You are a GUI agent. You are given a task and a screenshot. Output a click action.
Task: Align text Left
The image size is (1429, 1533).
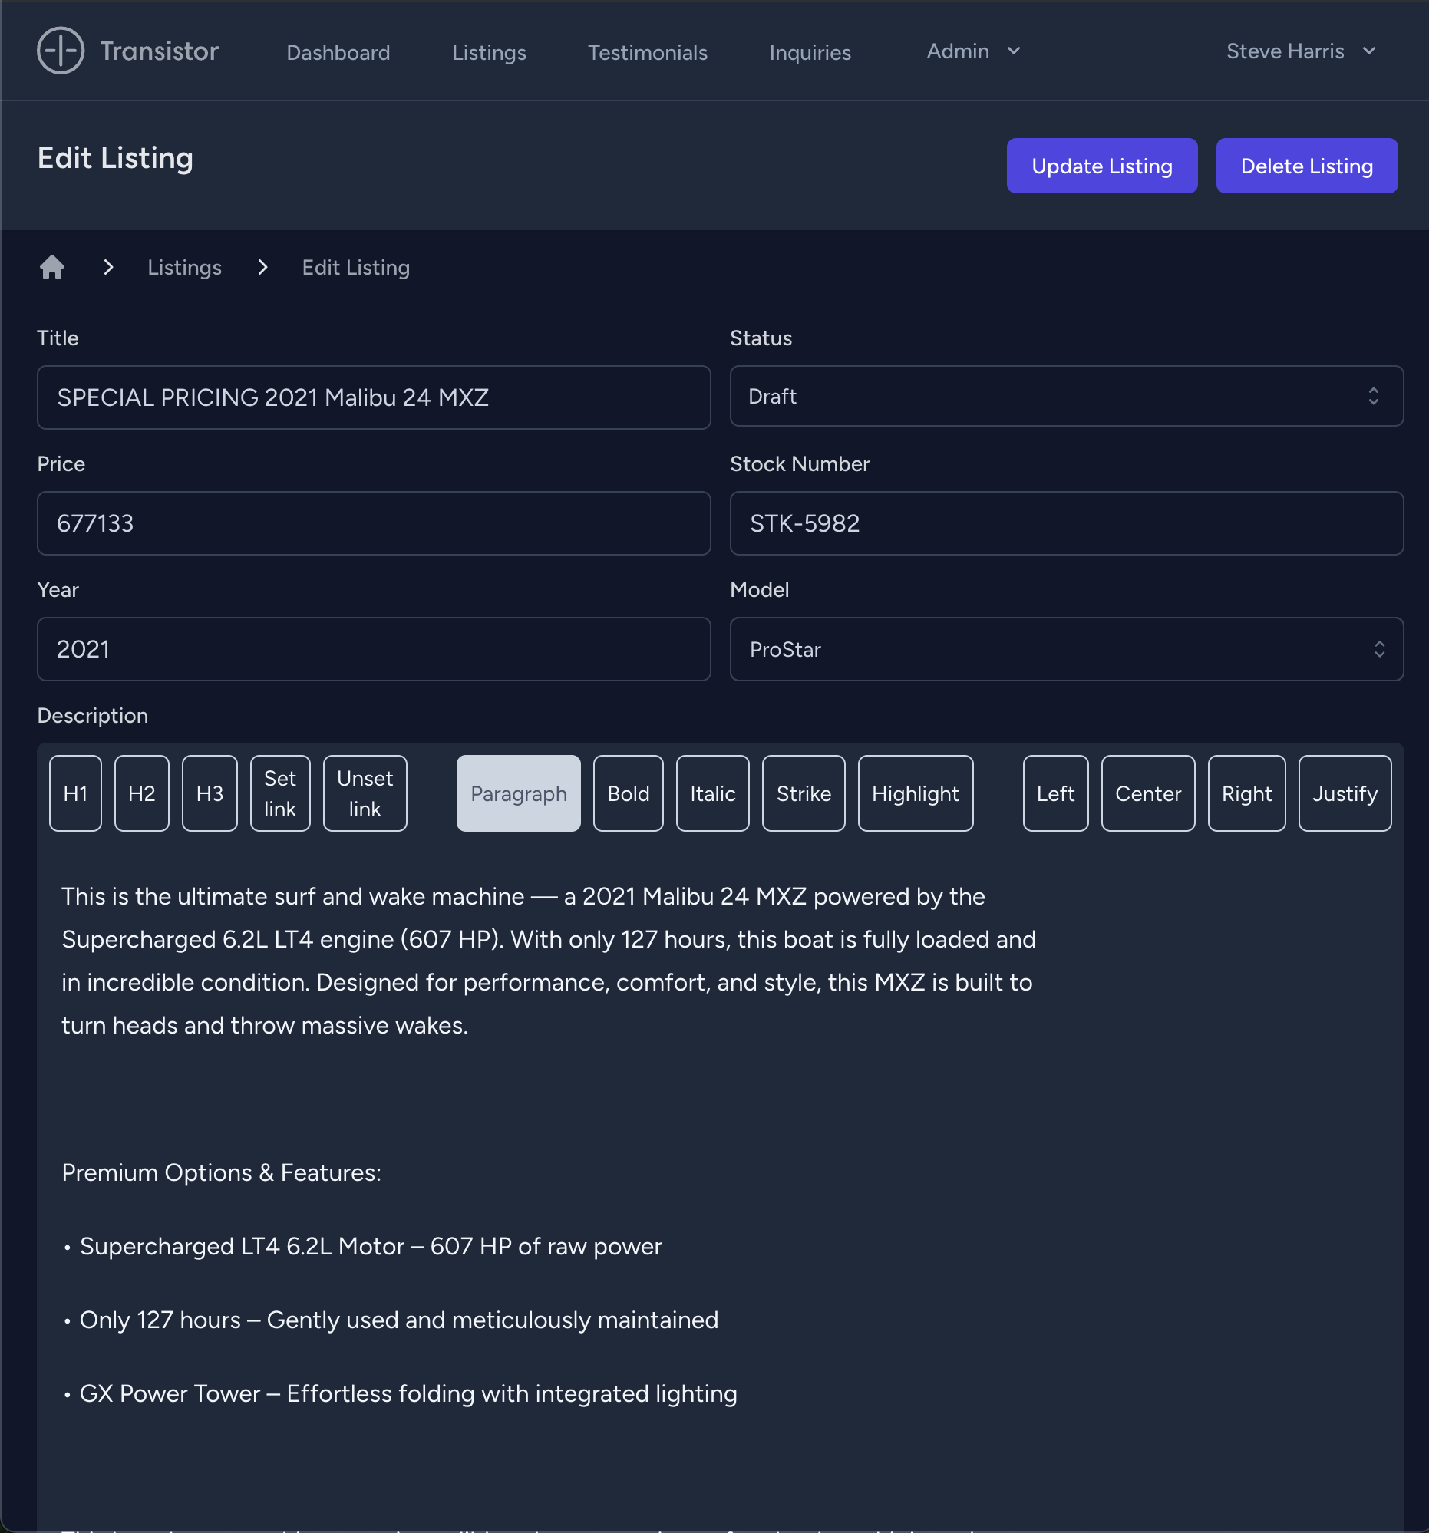point(1055,793)
